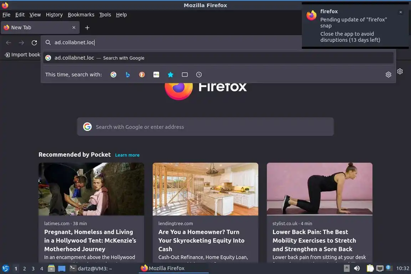Search bookmarks using the star icon
This screenshot has width=411, height=274.
point(171,75)
